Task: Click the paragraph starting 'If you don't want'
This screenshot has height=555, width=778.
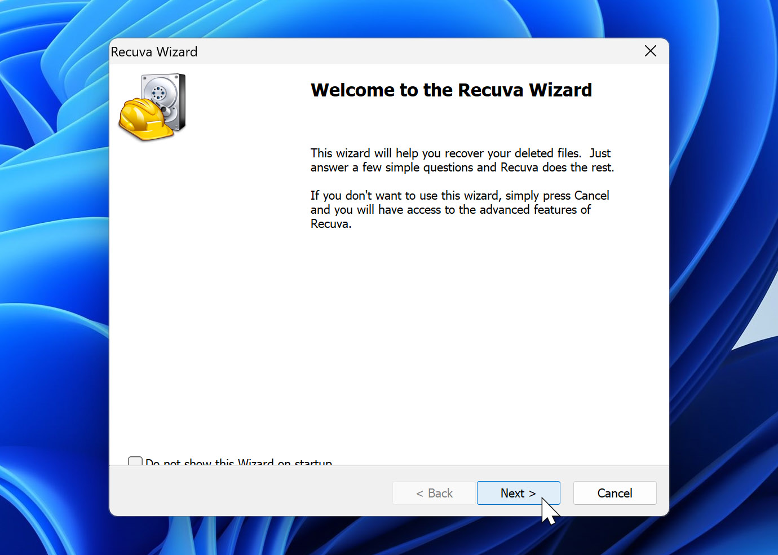Action: point(460,209)
